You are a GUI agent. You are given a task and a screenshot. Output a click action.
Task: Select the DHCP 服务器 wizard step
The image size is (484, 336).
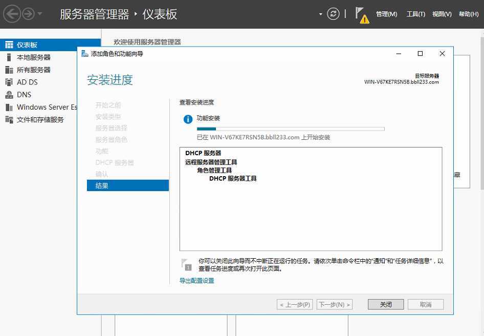tap(115, 162)
